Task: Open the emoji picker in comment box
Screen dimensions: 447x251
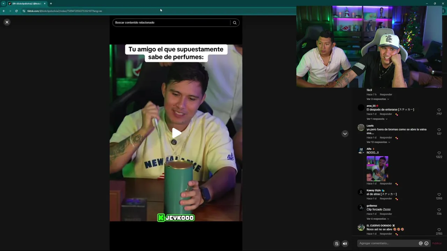Action: point(426,243)
